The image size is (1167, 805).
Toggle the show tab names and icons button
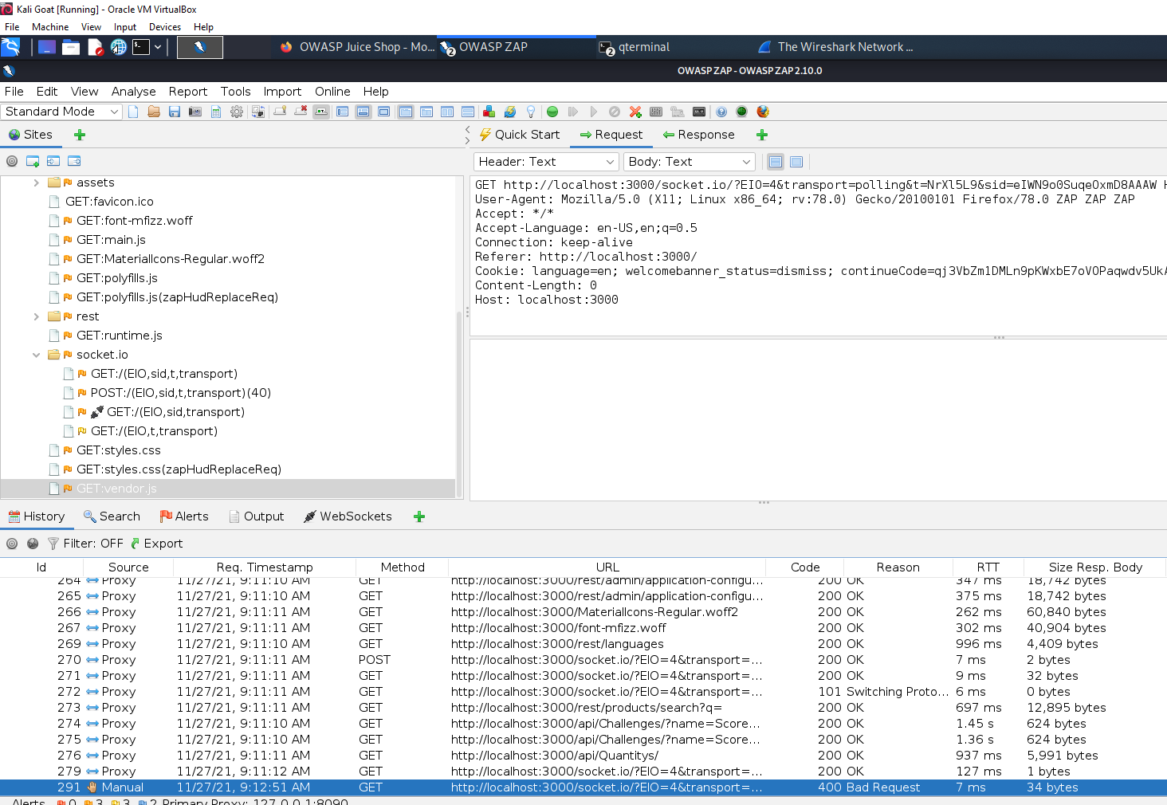[x=321, y=112]
